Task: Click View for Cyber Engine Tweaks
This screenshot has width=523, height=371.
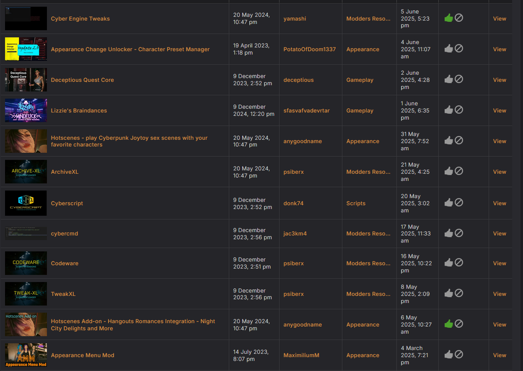Action: pyautogui.click(x=500, y=18)
